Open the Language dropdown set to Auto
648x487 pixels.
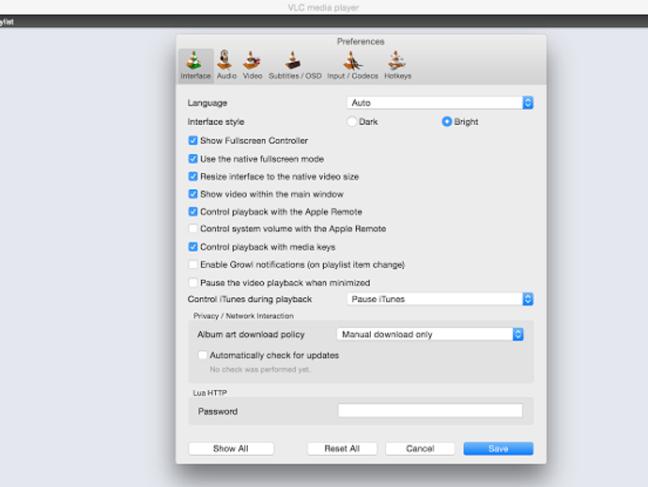(440, 102)
